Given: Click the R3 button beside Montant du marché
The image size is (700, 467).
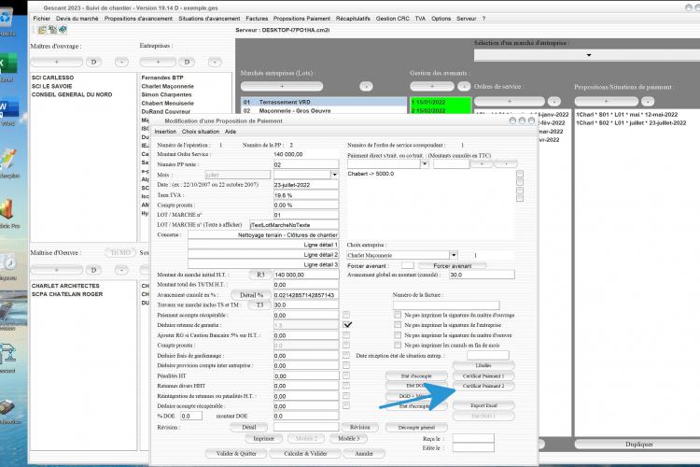Looking at the screenshot, I should [260, 275].
